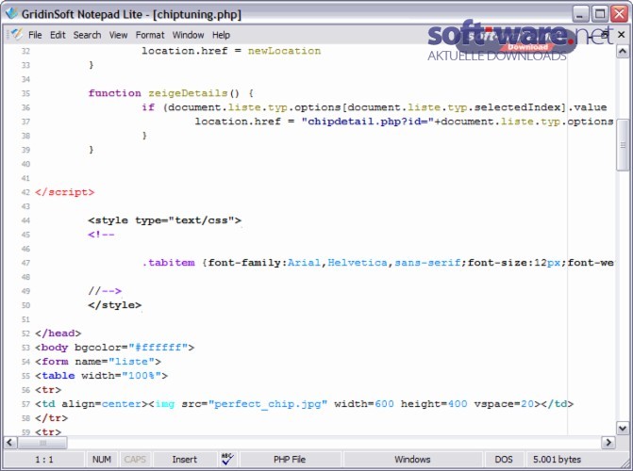Open the Edit menu
This screenshot has height=471, width=633.
tap(58, 35)
